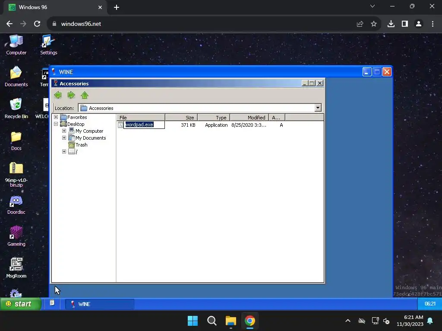The height and width of the screenshot is (331, 442).
Task: Open the Windows 11 Start button
Action: tap(193, 321)
